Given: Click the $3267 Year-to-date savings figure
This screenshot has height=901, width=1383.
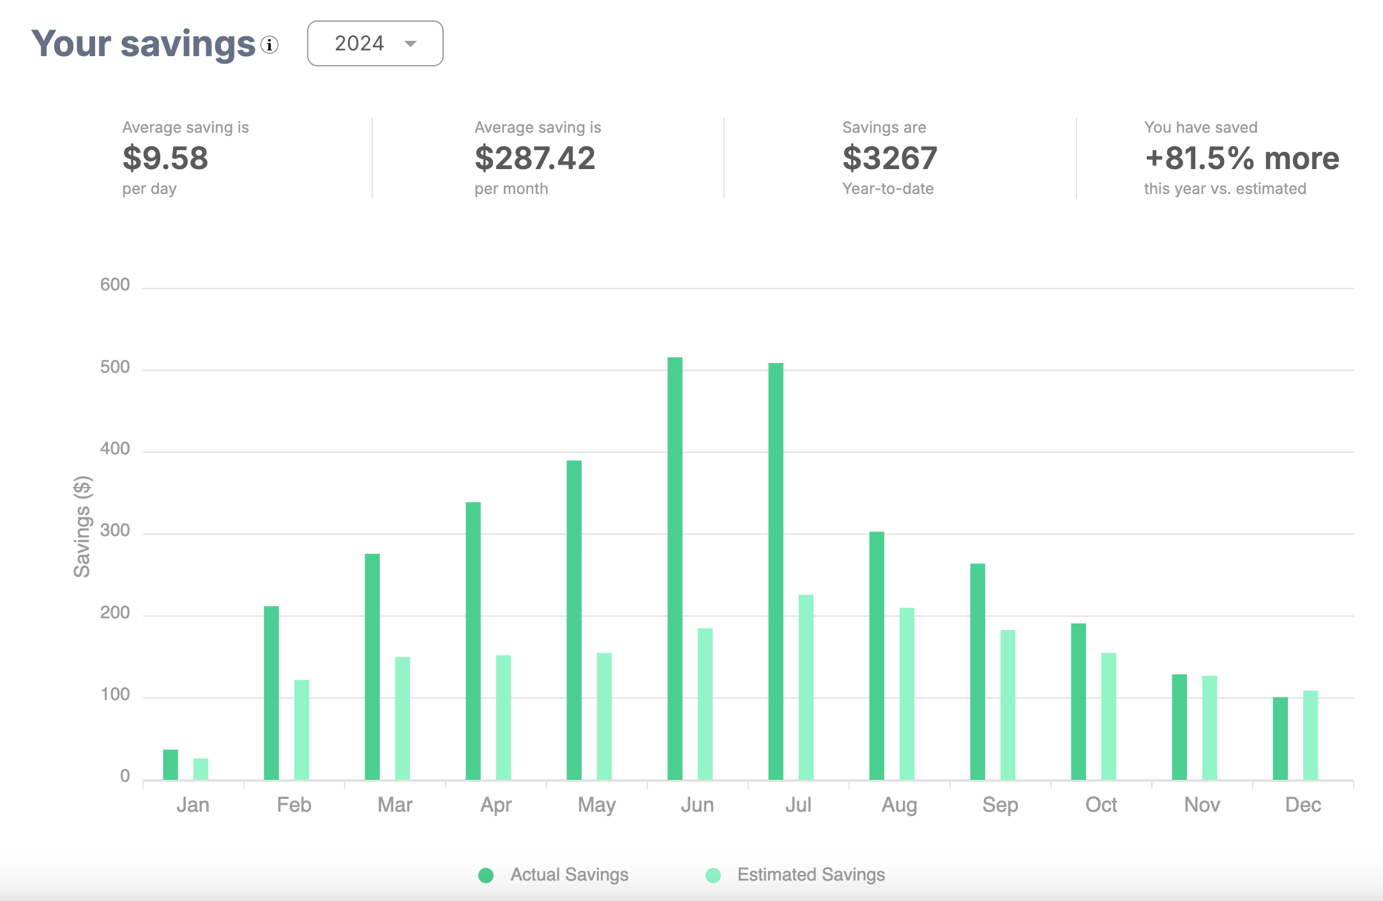Looking at the screenshot, I should pyautogui.click(x=889, y=158).
